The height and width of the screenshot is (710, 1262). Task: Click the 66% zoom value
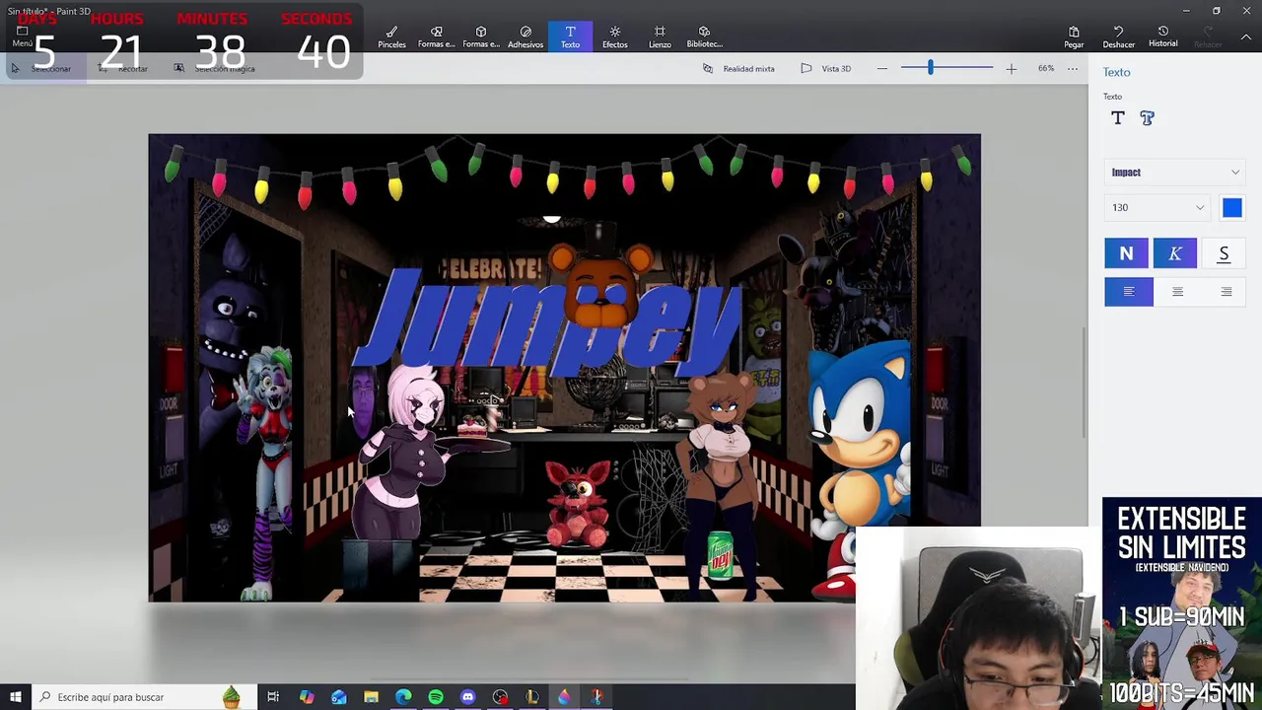point(1045,68)
